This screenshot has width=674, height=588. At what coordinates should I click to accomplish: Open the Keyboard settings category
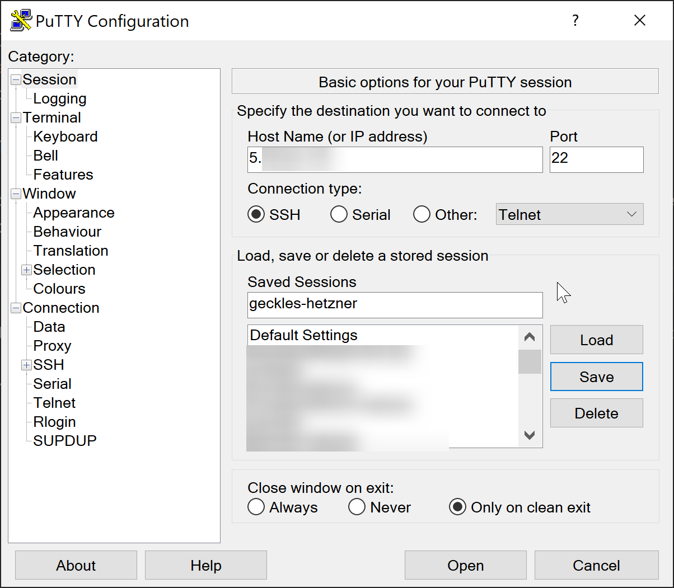(65, 137)
